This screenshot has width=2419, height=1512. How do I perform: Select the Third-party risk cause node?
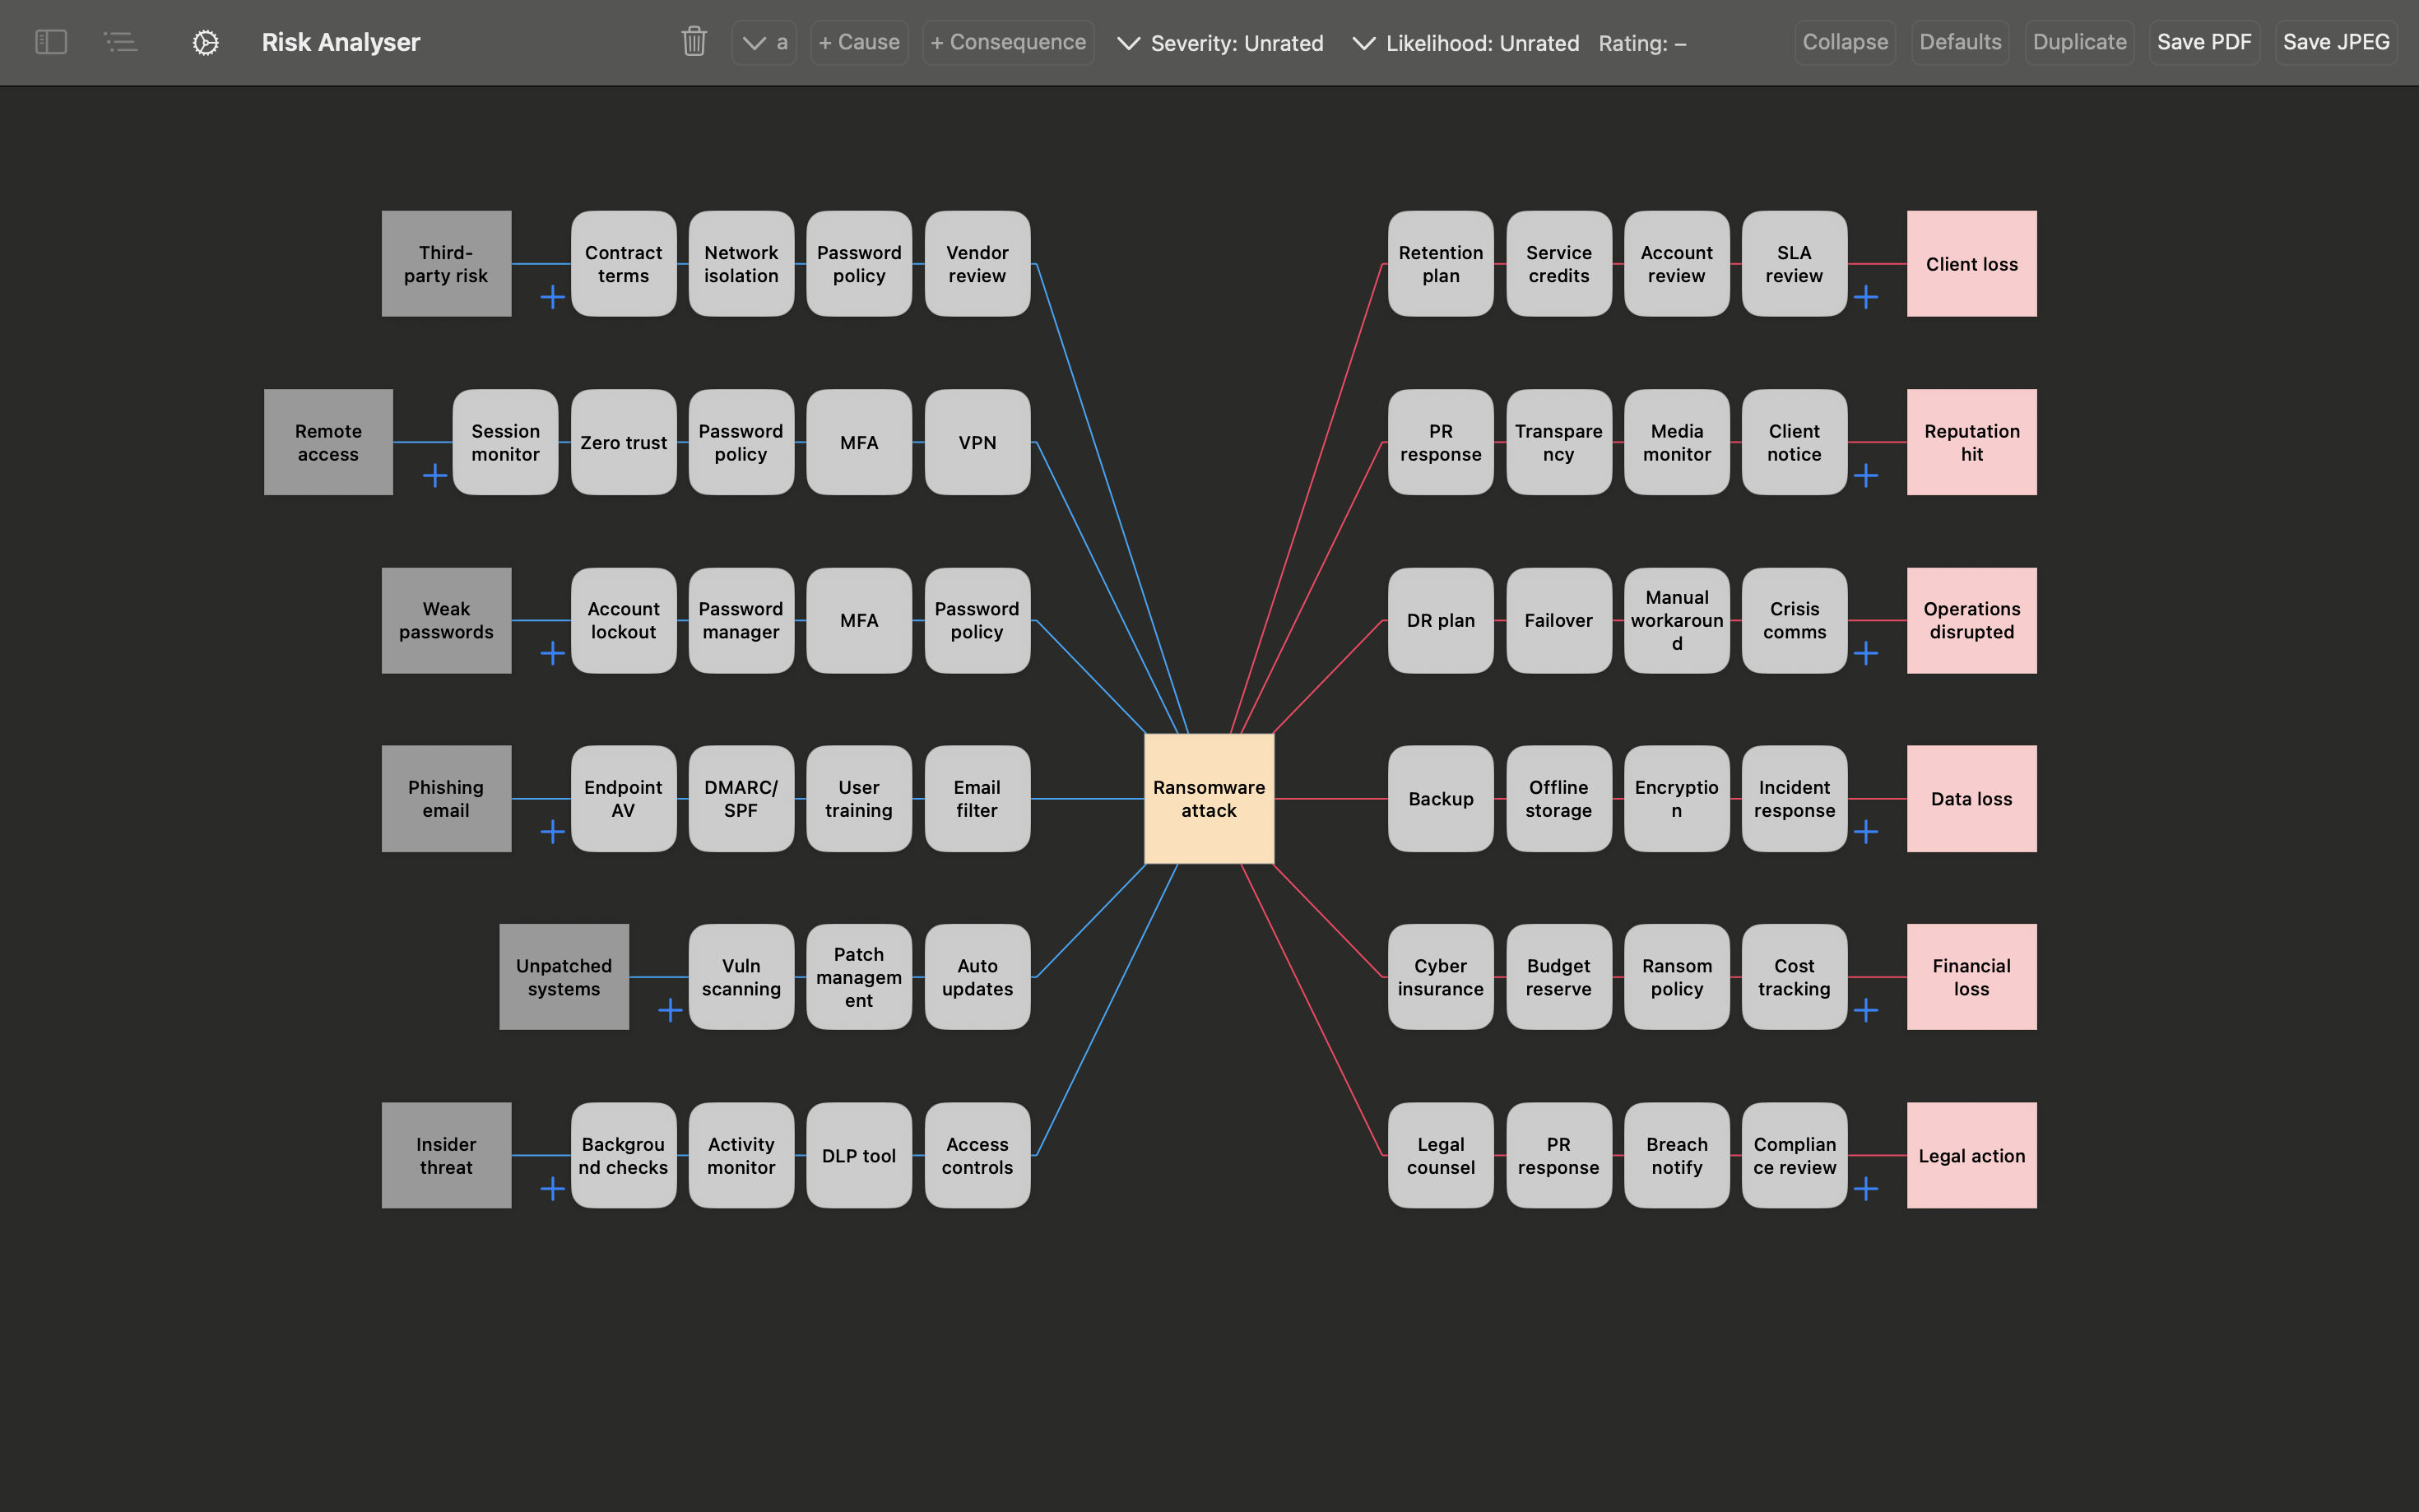[446, 264]
